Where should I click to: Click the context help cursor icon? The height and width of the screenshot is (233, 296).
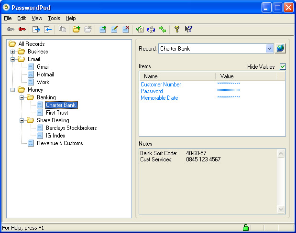pos(188,29)
